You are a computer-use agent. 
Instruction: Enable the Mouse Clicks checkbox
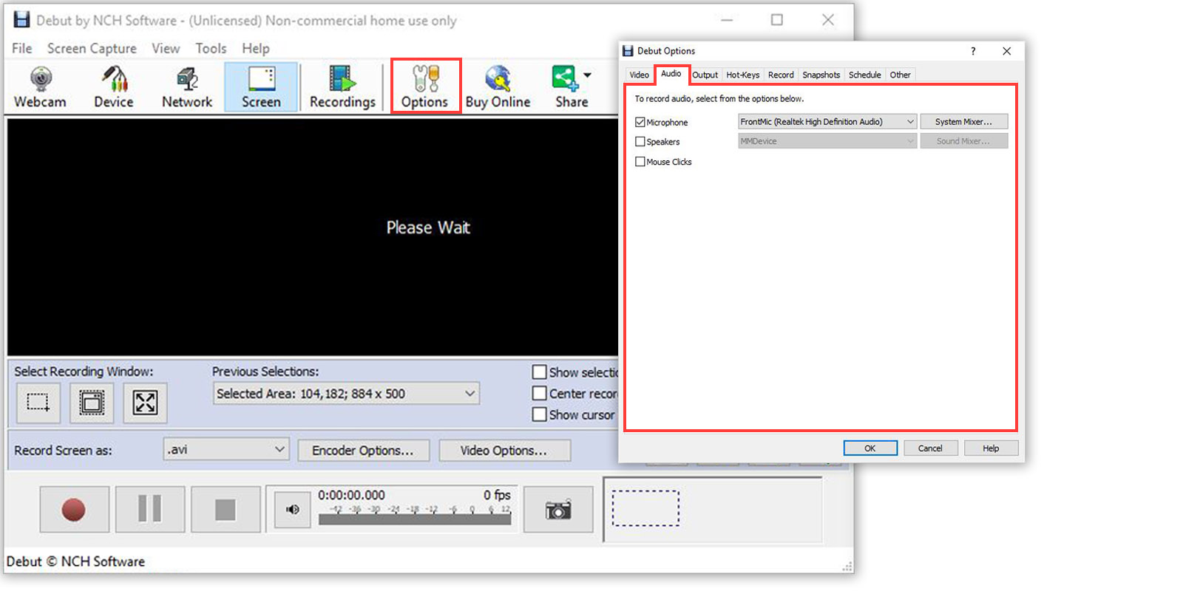click(640, 162)
